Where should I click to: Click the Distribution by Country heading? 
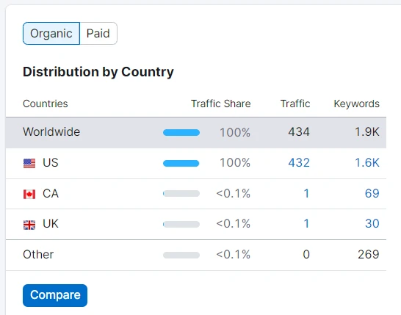98,72
